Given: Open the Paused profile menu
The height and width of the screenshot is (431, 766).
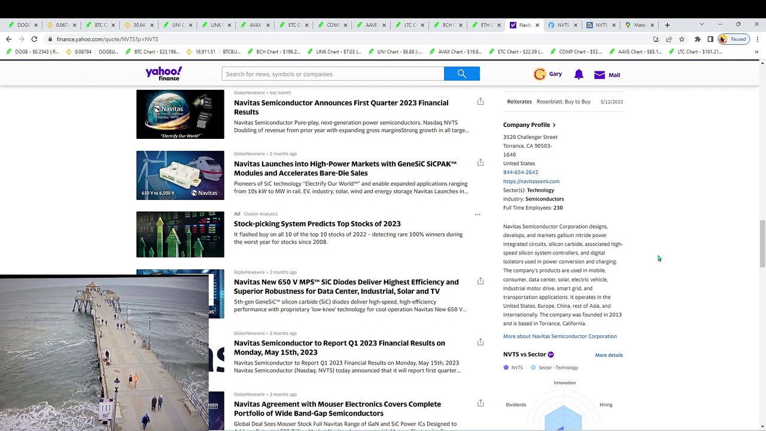Looking at the screenshot, I should (x=732, y=39).
